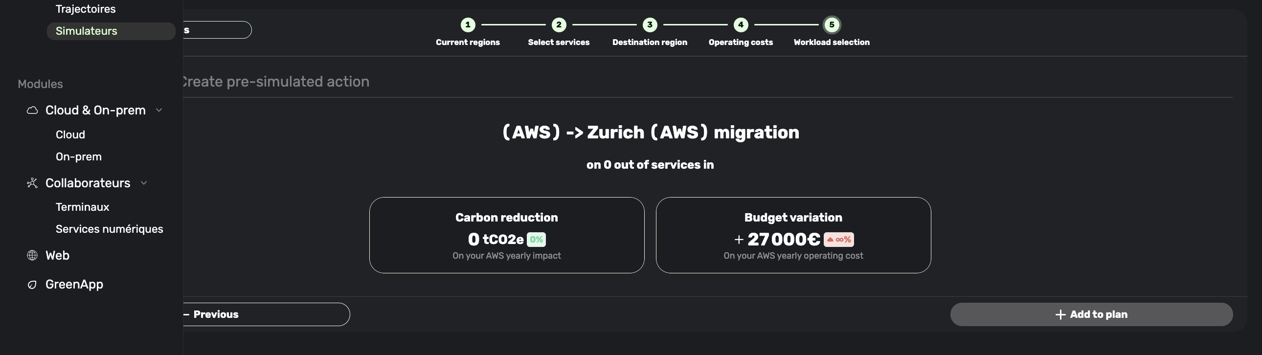
Task: Click the red infinity percent badge
Action: click(839, 240)
